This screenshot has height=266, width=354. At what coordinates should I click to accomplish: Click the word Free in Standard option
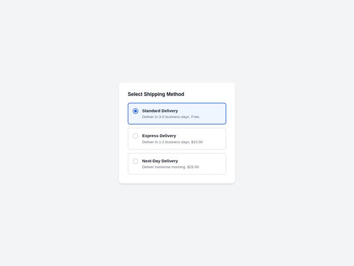pyautogui.click(x=195, y=117)
